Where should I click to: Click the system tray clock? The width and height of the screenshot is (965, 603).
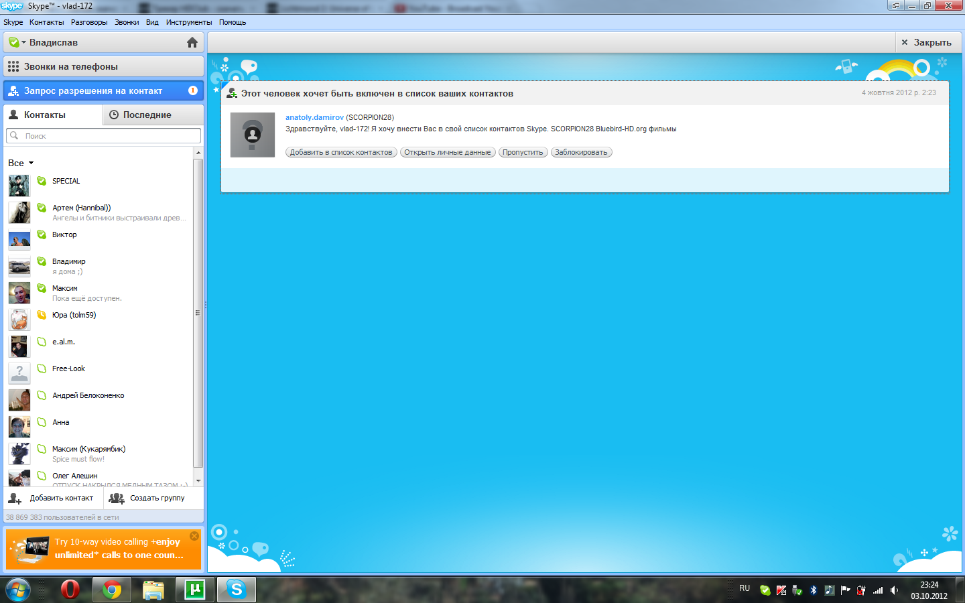(x=929, y=590)
